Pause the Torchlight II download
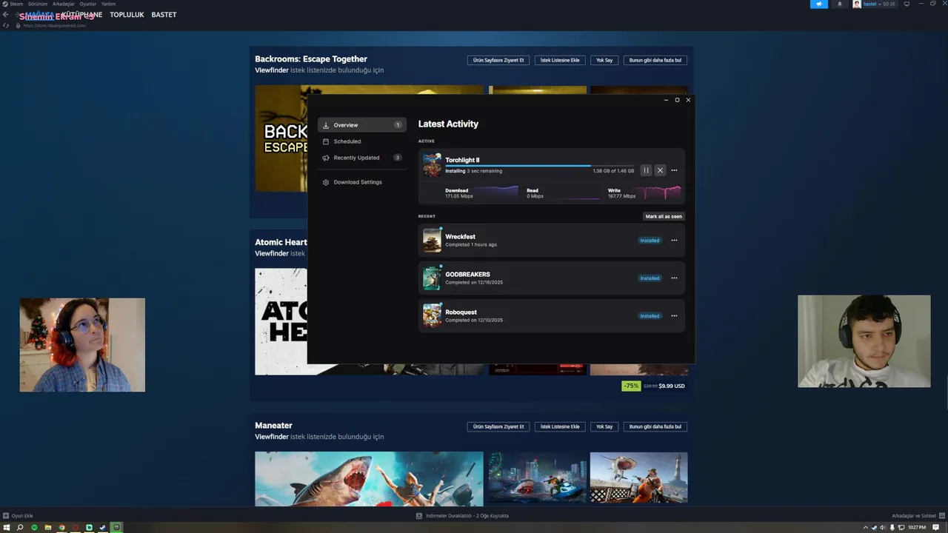This screenshot has width=948, height=533. click(646, 170)
